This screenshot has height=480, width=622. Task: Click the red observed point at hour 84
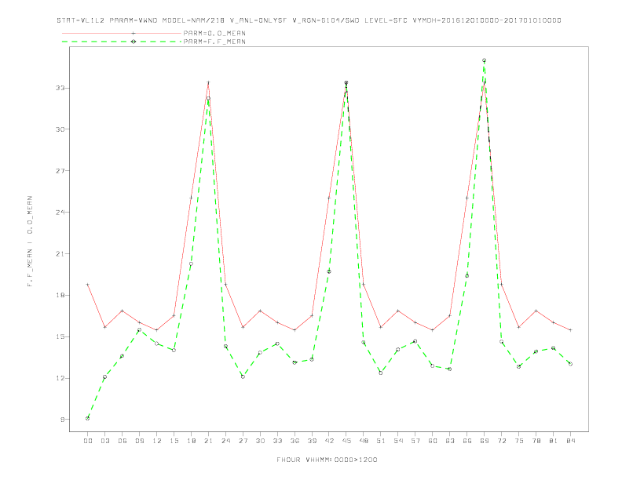point(570,330)
